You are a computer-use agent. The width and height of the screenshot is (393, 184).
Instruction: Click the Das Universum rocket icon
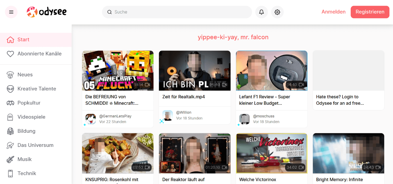tap(10, 145)
